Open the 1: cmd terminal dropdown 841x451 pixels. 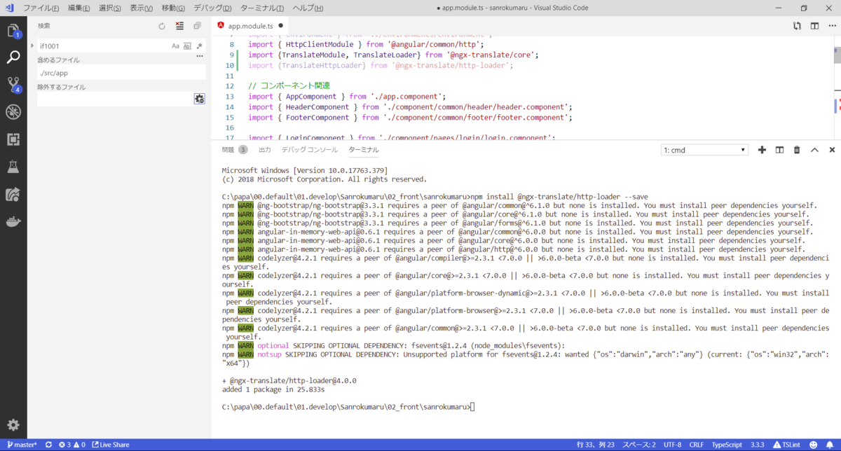click(705, 150)
